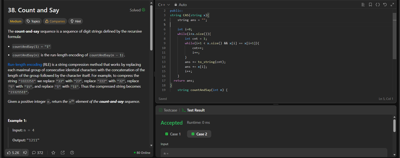
Task: Click the Companies lock tag
Action: coord(55,21)
